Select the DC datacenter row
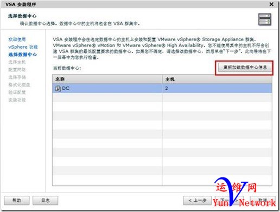Viewport: 280px width, 212px height. pyautogui.click(x=162, y=88)
